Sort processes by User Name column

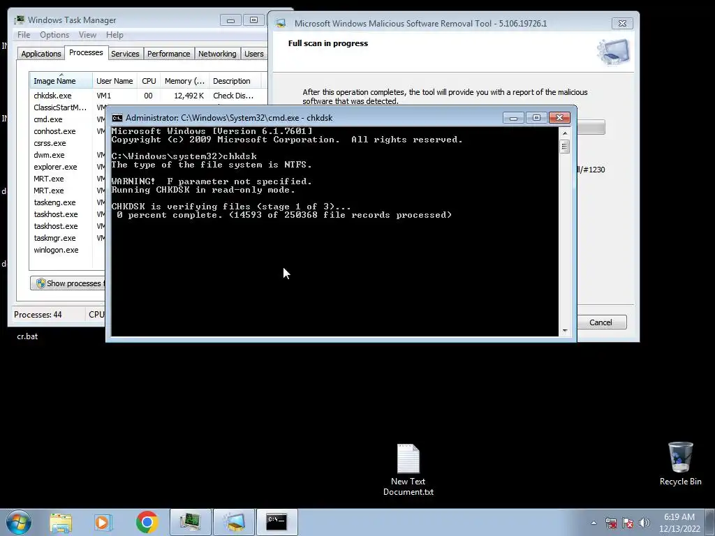(115, 81)
